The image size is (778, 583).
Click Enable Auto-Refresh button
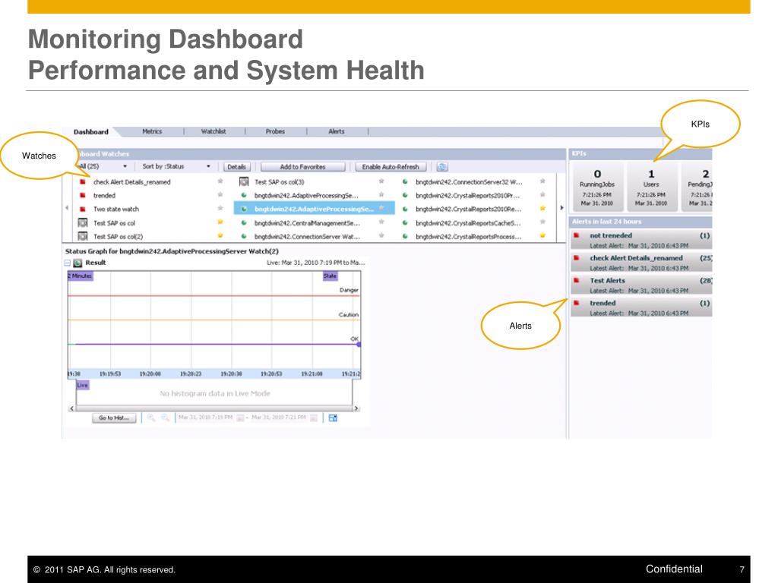(391, 167)
